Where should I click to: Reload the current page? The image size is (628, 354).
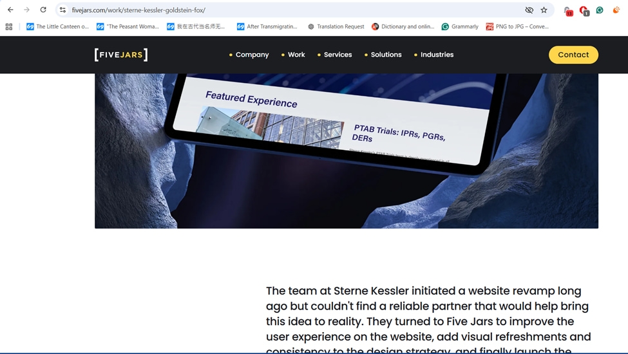pos(43,10)
